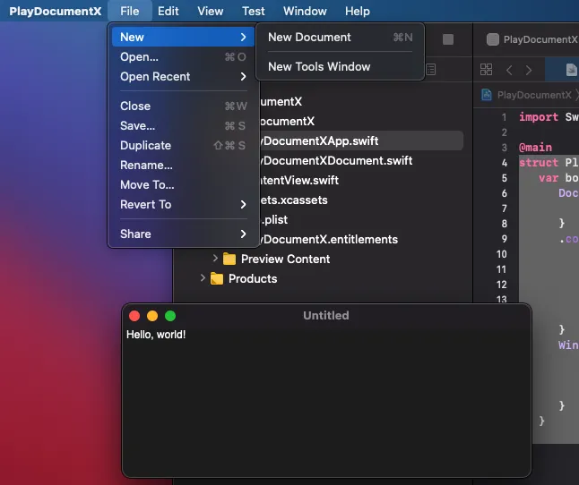
Task: Click the import keyword on line 1
Action: (539, 117)
